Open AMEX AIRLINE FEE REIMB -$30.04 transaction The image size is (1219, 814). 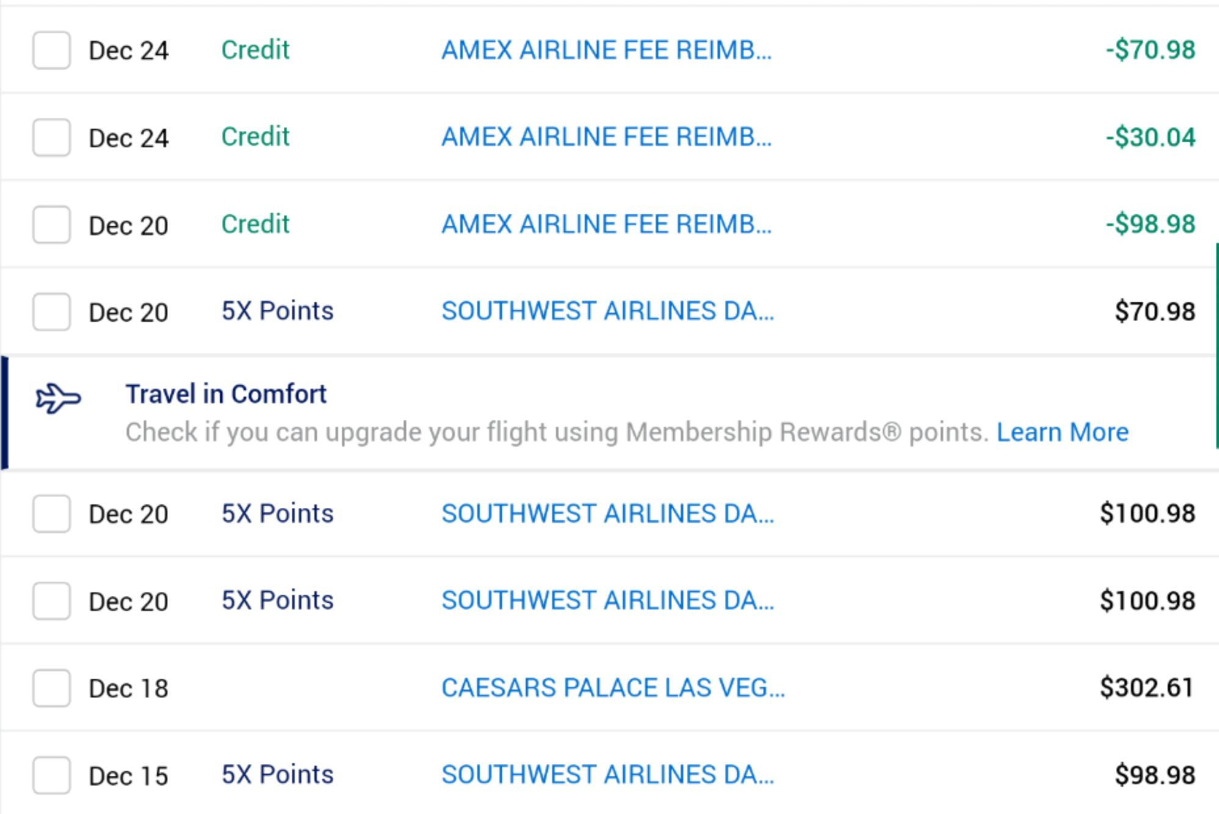pos(606,137)
